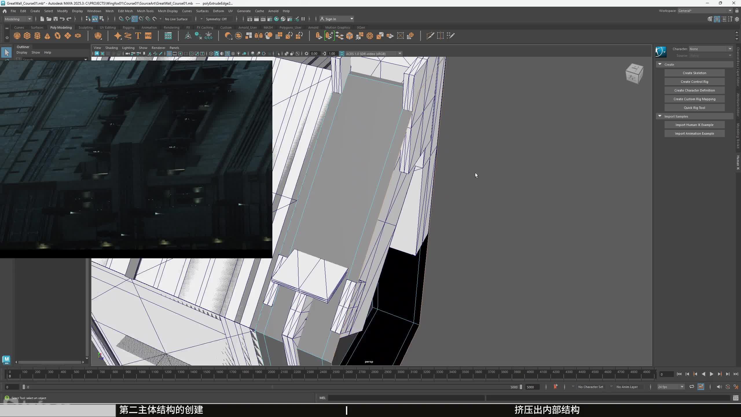Collapse the Import Samples section

coord(660,116)
